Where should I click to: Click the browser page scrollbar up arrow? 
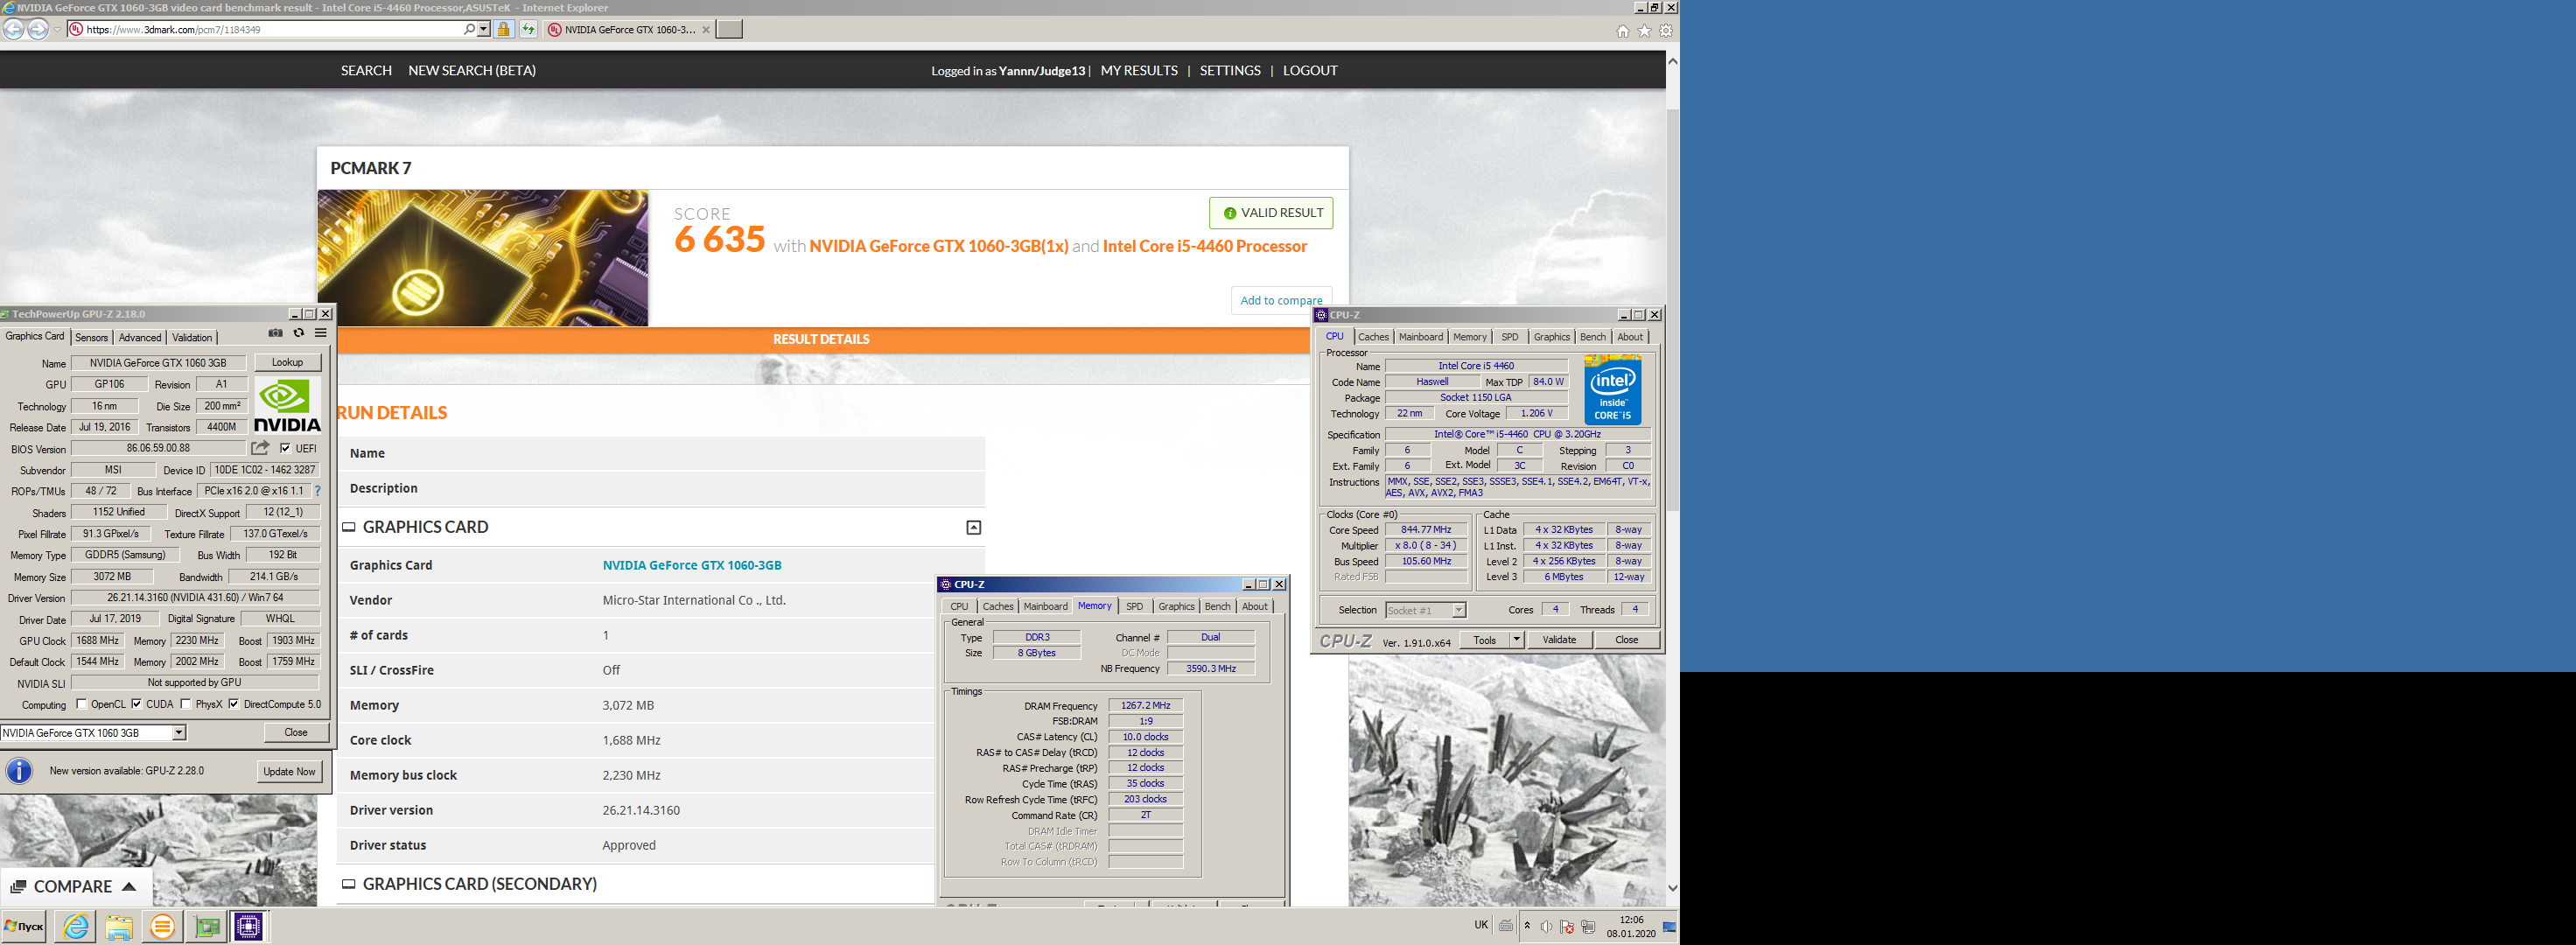[x=1673, y=61]
